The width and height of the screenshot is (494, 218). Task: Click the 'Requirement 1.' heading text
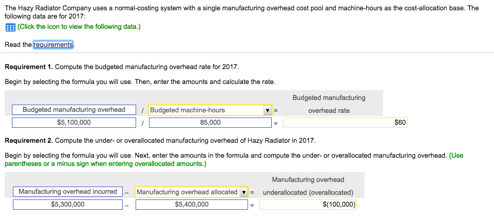click(x=29, y=67)
